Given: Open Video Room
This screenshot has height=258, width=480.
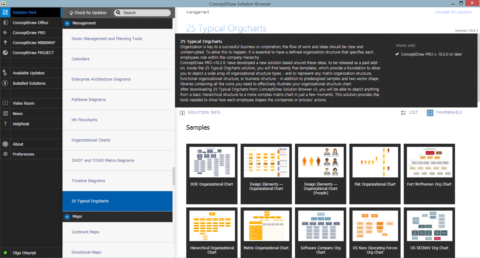Looking at the screenshot, I should [x=31, y=103].
